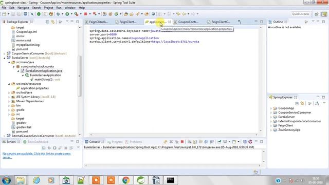Click Collapse All in Package Explorer
The width and height of the screenshot is (329, 185).
click(47, 22)
